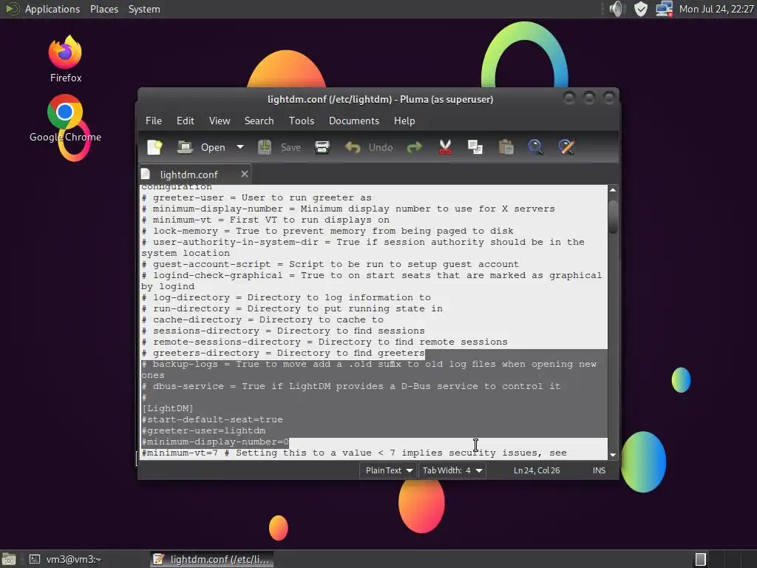
Task: Click the Cut scissors icon
Action: pos(445,147)
